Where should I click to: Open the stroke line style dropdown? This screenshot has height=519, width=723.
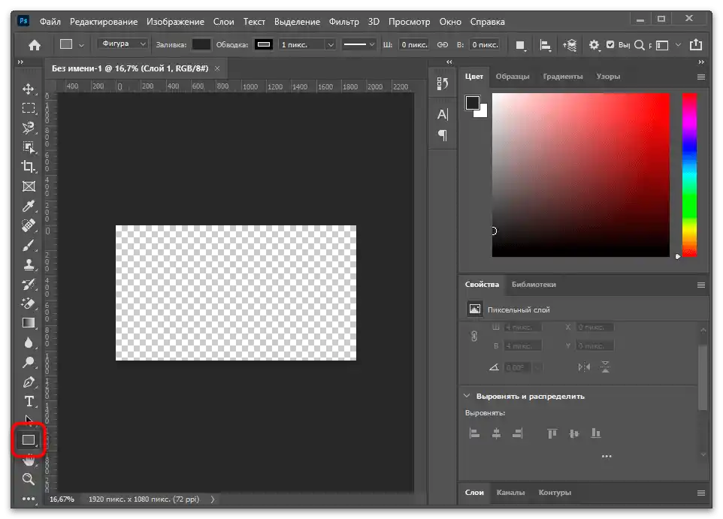tap(358, 45)
